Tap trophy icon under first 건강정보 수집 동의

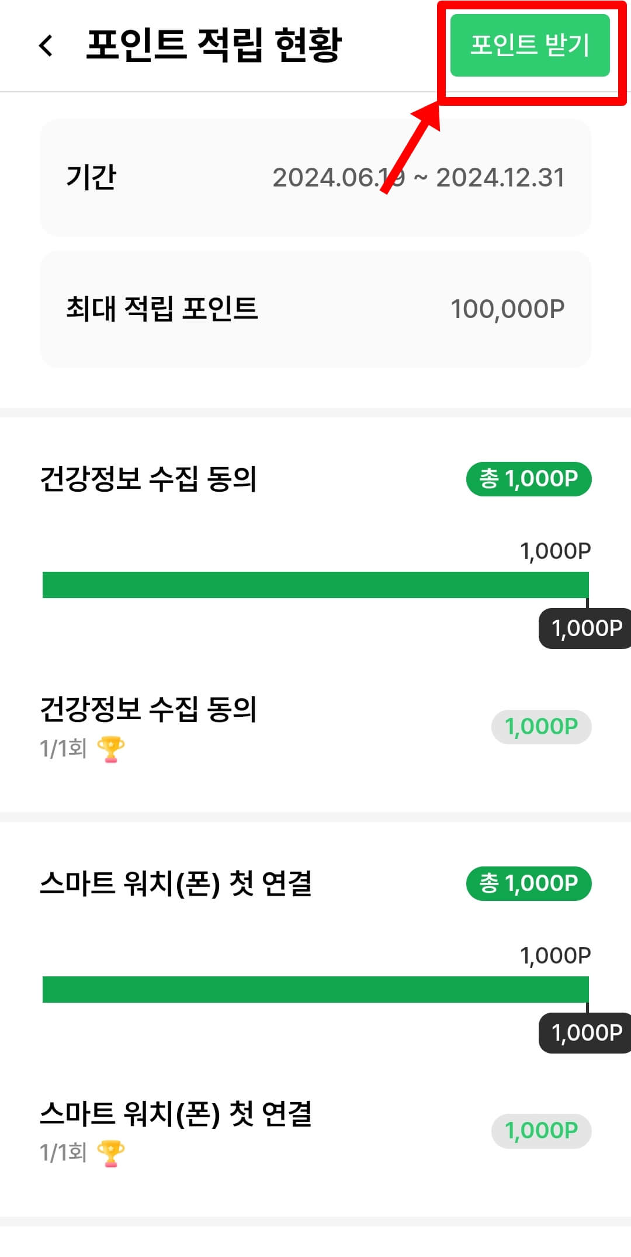(x=110, y=749)
